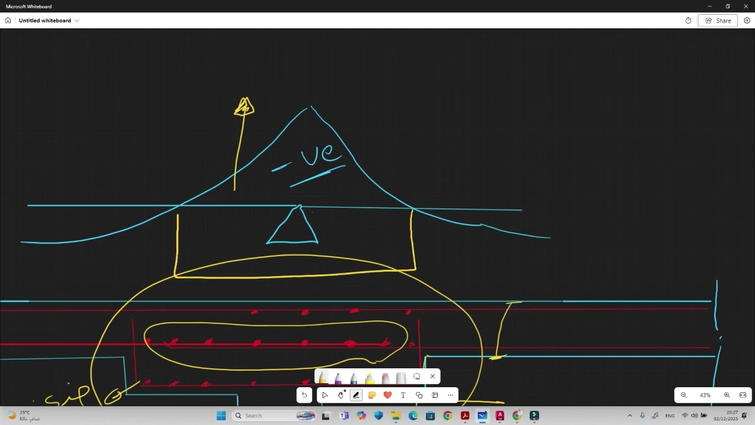Viewport: 755px width, 425px height.
Task: Open more toolbar options (three dots)
Action: [x=451, y=395]
